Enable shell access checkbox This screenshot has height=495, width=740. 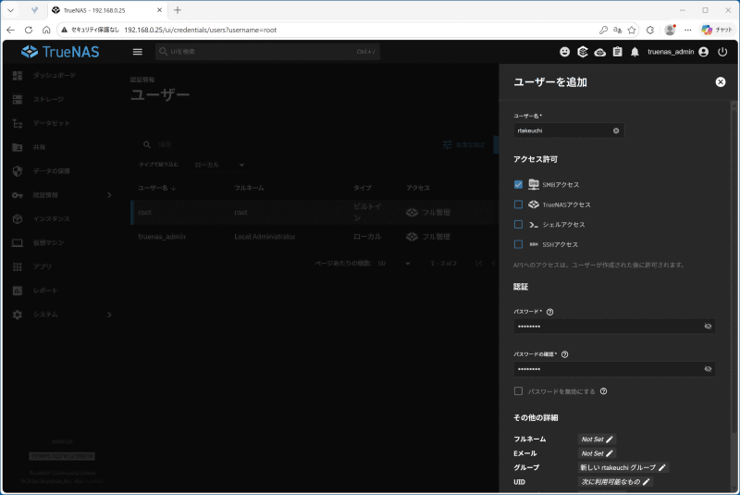point(518,224)
